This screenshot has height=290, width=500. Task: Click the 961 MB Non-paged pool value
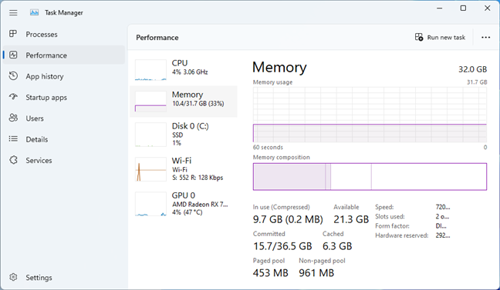pyautogui.click(x=316, y=273)
